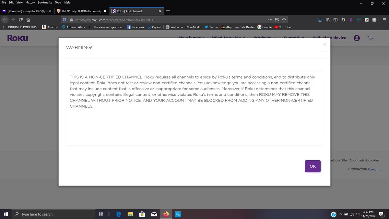The height and width of the screenshot is (219, 389).
Task: Open the Mail app from the taskbar
Action: 154,214
